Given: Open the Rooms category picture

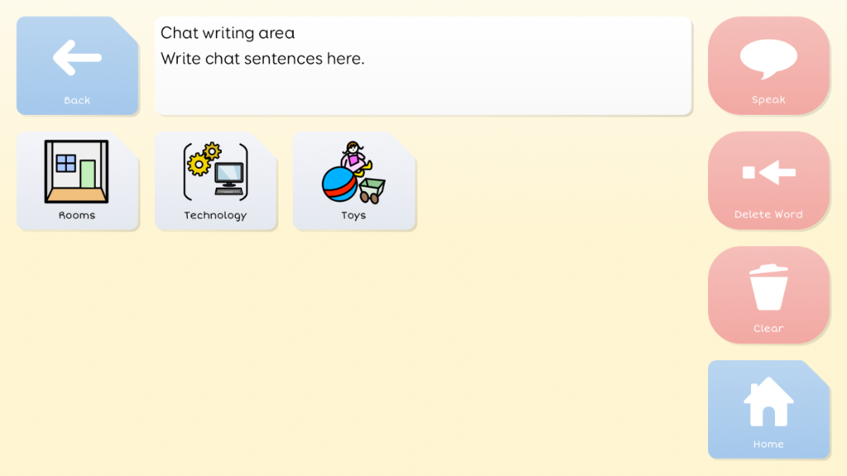Looking at the screenshot, I should (76, 171).
